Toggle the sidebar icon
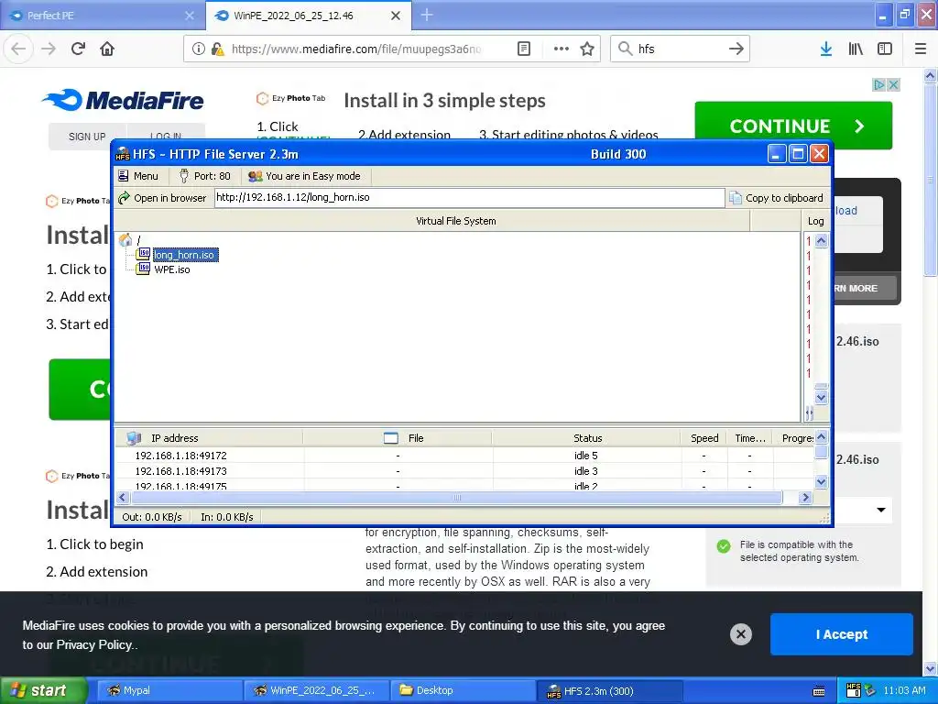Image resolution: width=938 pixels, height=704 pixels. [885, 49]
